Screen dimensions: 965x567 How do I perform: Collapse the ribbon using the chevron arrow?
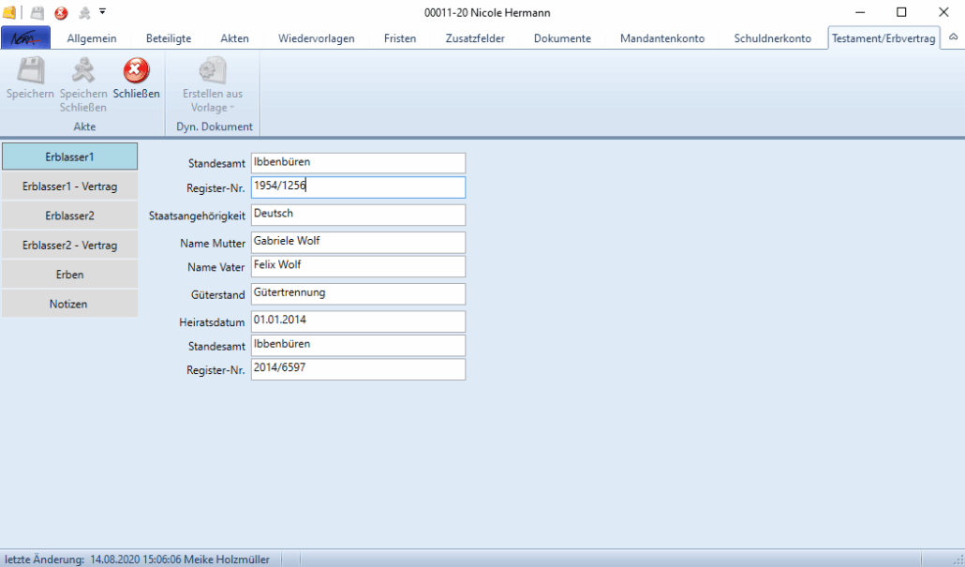coord(953,37)
